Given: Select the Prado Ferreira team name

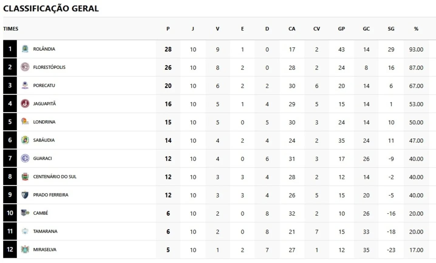Looking at the screenshot, I should 51,195.
